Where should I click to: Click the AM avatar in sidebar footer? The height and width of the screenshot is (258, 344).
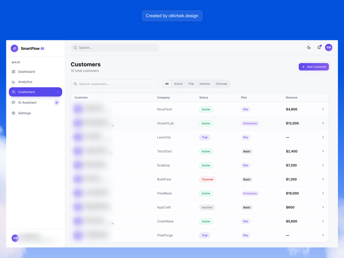coord(15,238)
